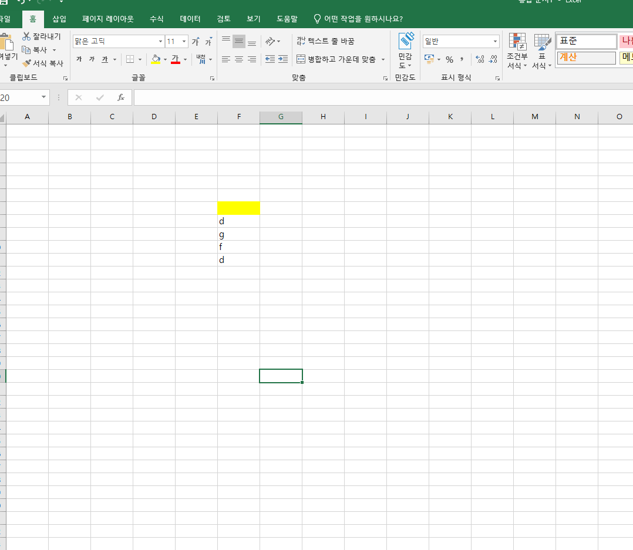Open the 페이지 레이아웃 tab
633x550 pixels.
point(108,19)
